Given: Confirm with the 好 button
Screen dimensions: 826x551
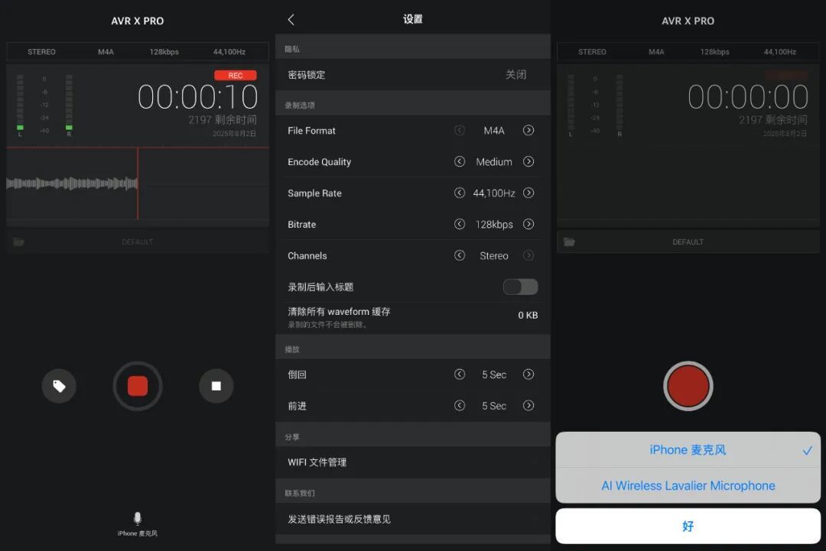Looking at the screenshot, I should coord(688,526).
